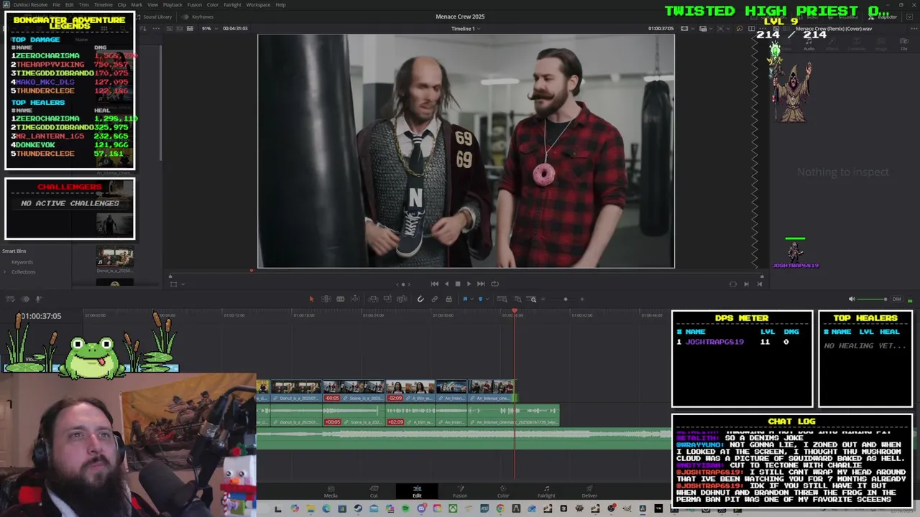The image size is (920, 517).
Task: Click the Overwrite Clip icon
Action: (x=387, y=299)
